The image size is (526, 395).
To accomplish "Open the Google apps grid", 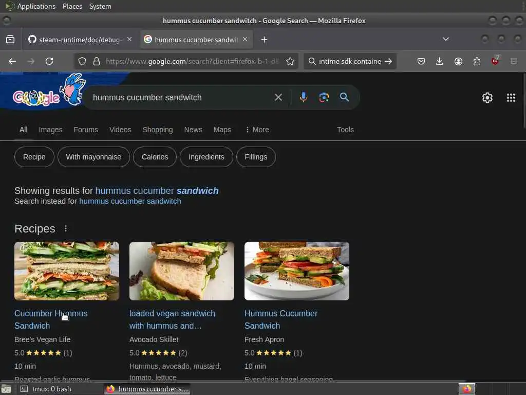I will pos(511,98).
